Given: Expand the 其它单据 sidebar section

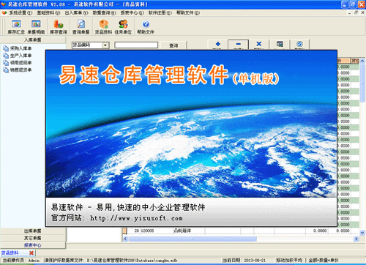Looking at the screenshot, I should pos(33,238).
